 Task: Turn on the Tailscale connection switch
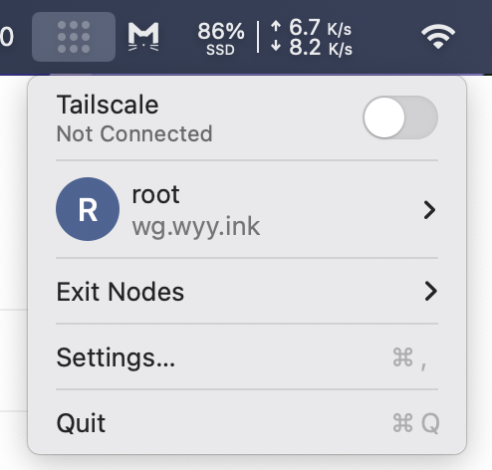coord(400,117)
